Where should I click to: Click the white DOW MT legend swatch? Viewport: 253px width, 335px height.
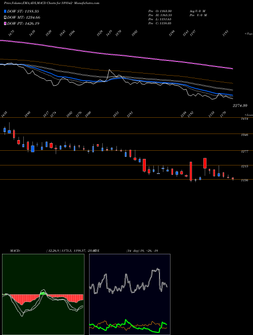point(5,17)
